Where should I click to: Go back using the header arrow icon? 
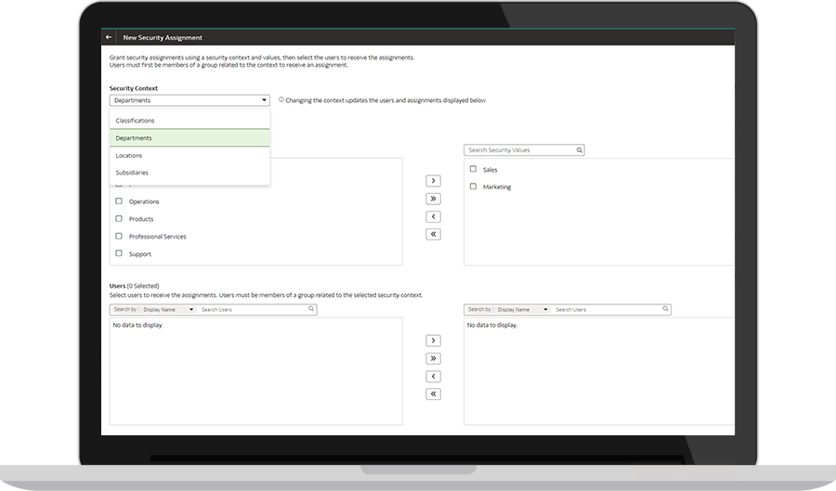109,37
